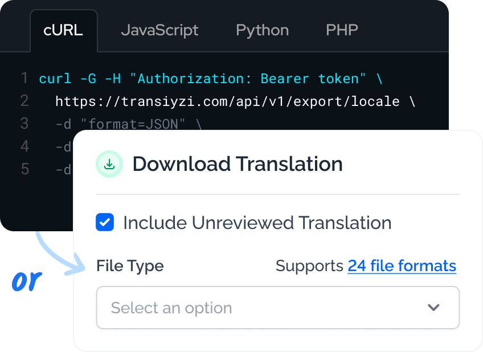Click the chevron arrow in File Type field
This screenshot has width=483, height=352.
tap(433, 308)
